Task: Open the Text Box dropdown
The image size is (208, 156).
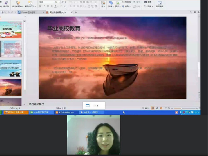Action: pos(132,2)
